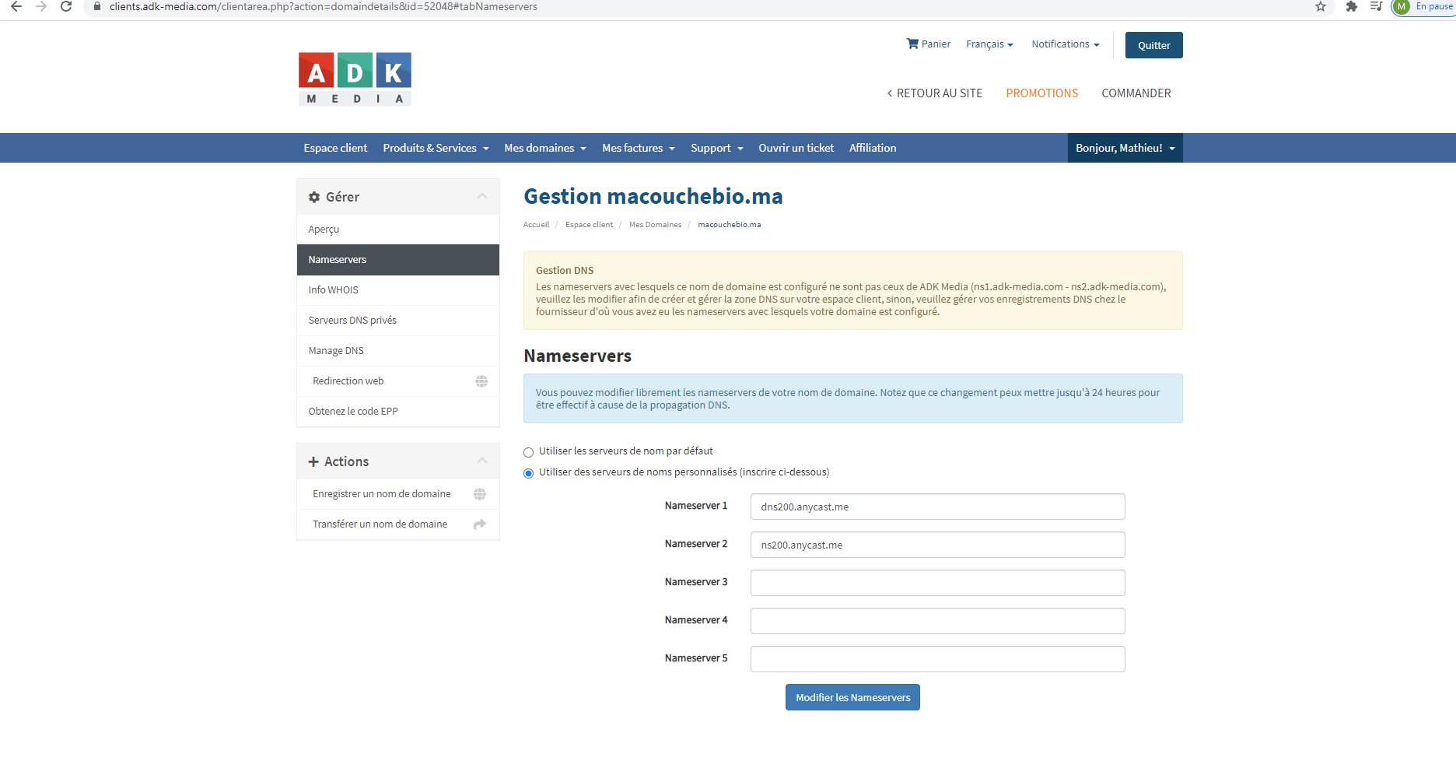Viewport: 1456px width, 761px height.
Task: Open the Panier shopping cart
Action: click(x=928, y=44)
